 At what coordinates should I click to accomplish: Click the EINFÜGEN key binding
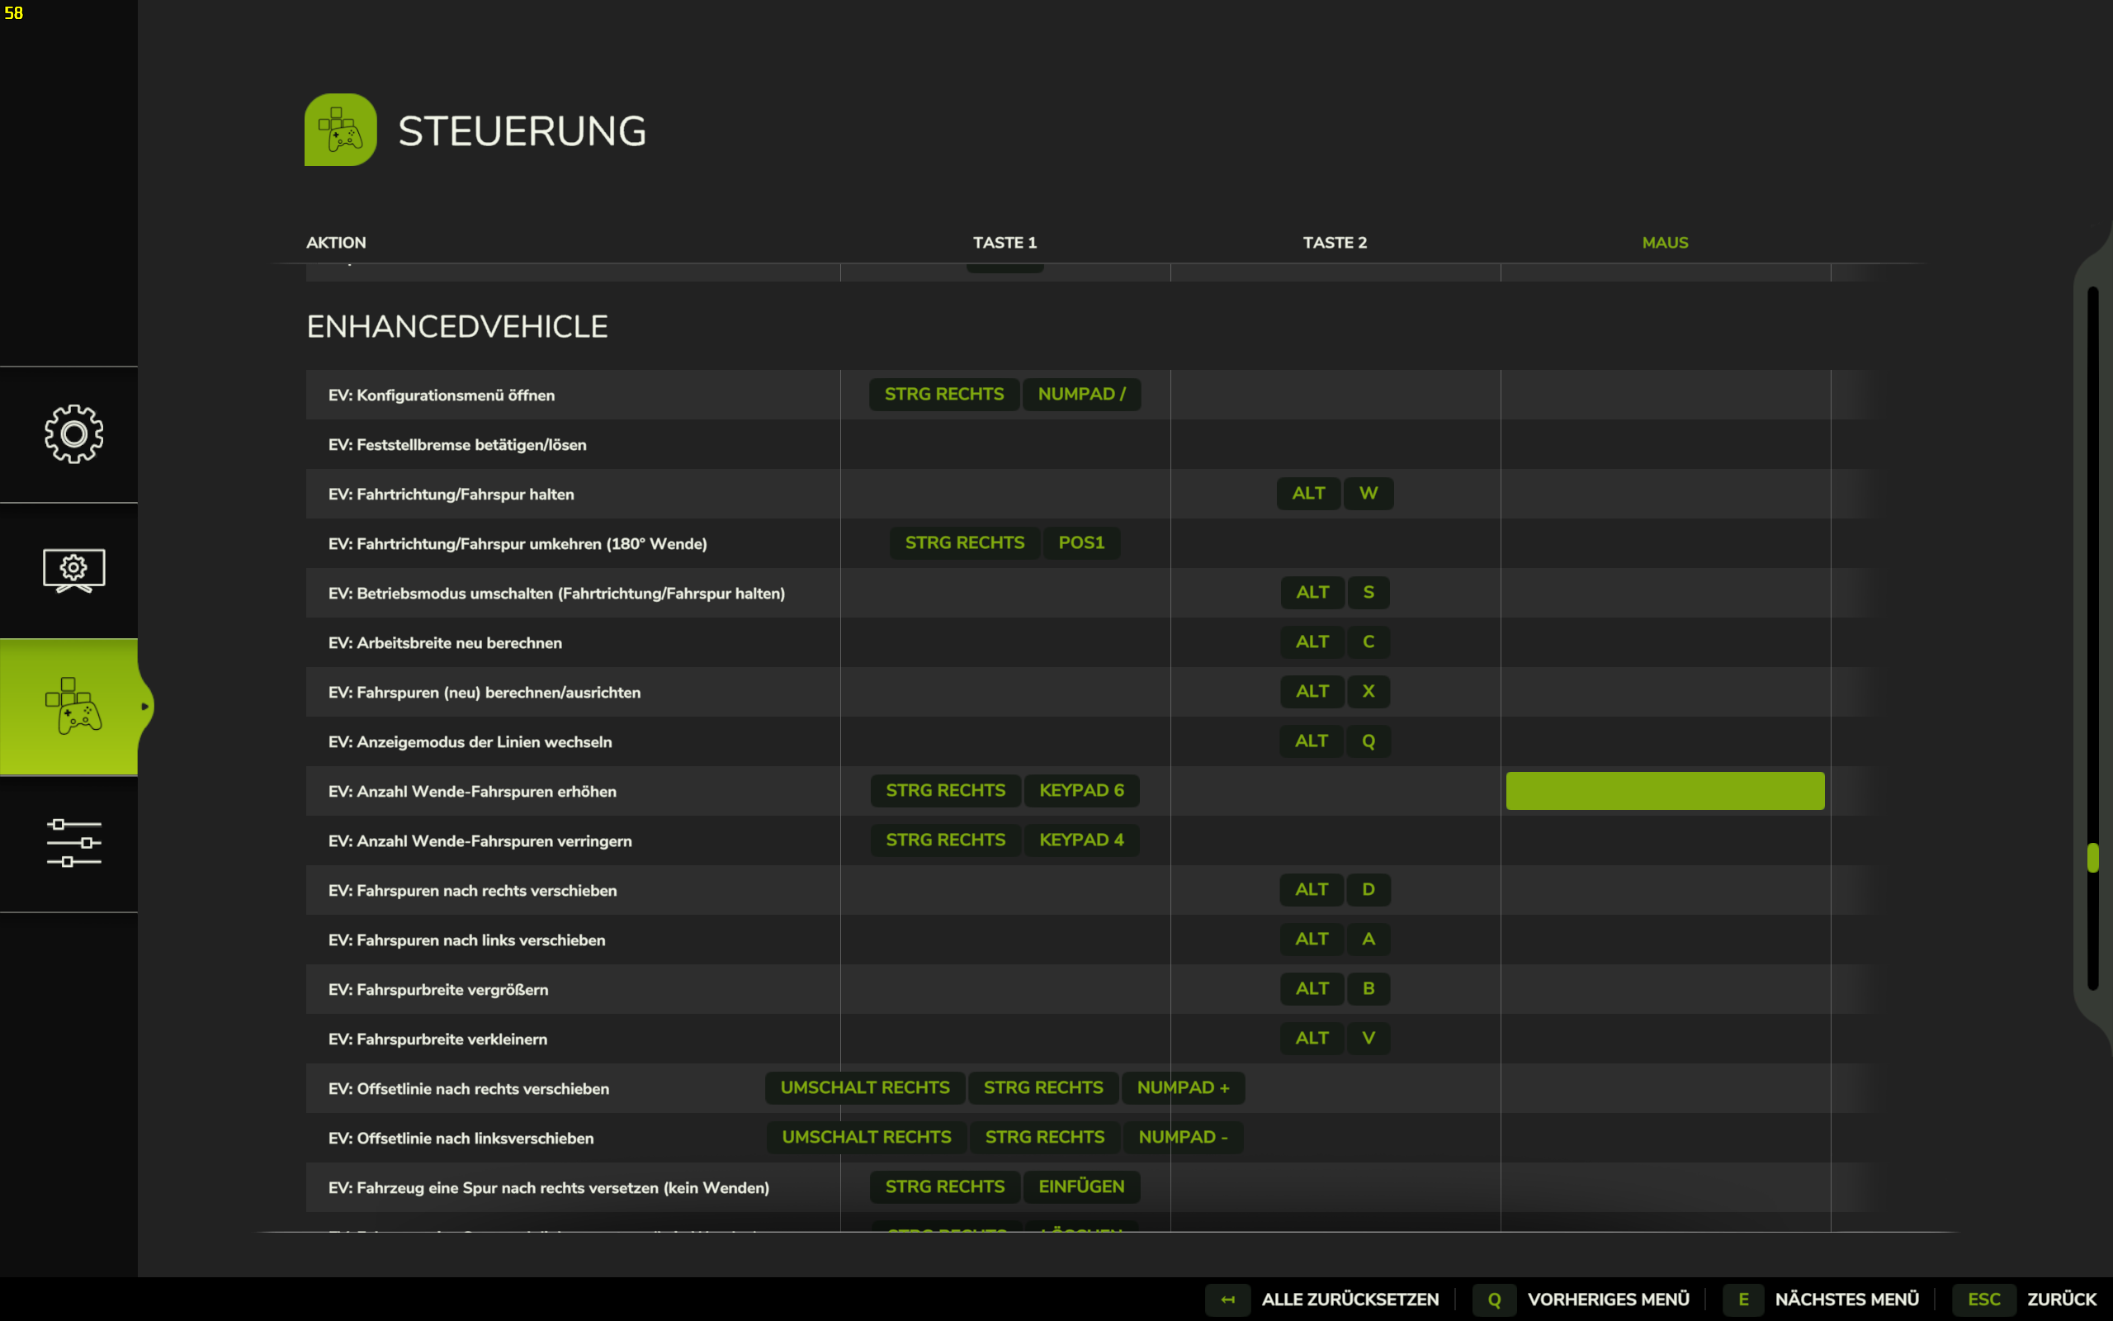[x=1081, y=1186]
